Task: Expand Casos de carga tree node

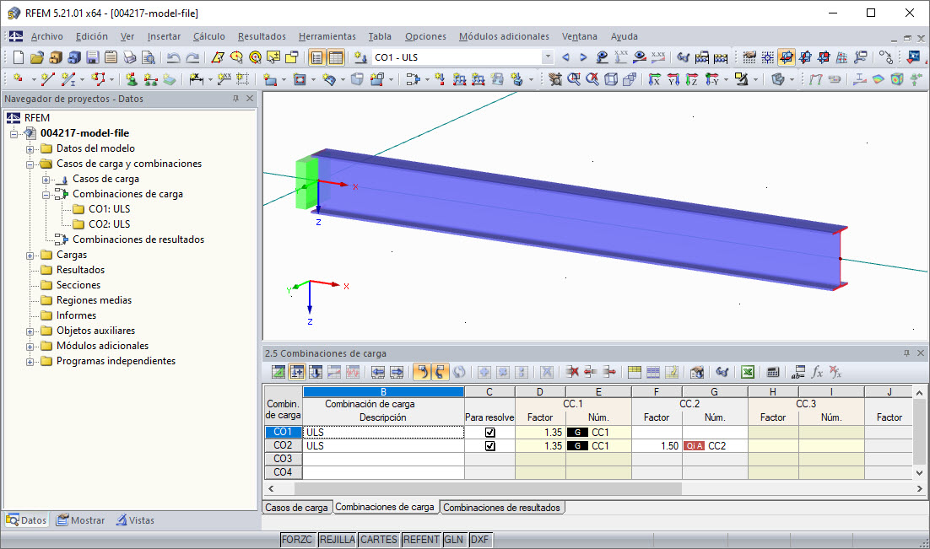Action: coord(46,180)
